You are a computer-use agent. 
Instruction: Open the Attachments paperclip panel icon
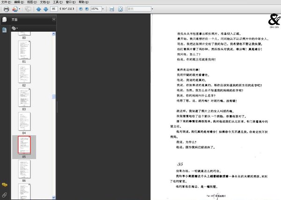(5, 195)
